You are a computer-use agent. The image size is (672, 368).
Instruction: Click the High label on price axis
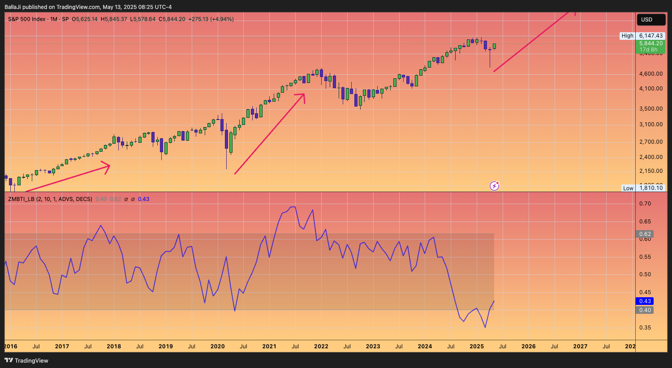click(627, 36)
